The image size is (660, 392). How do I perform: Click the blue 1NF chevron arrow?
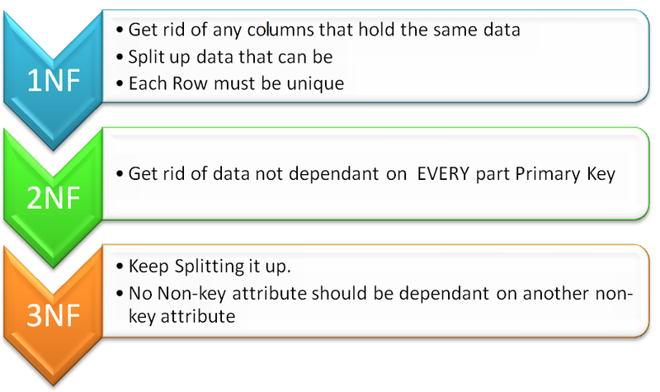[x=53, y=80]
